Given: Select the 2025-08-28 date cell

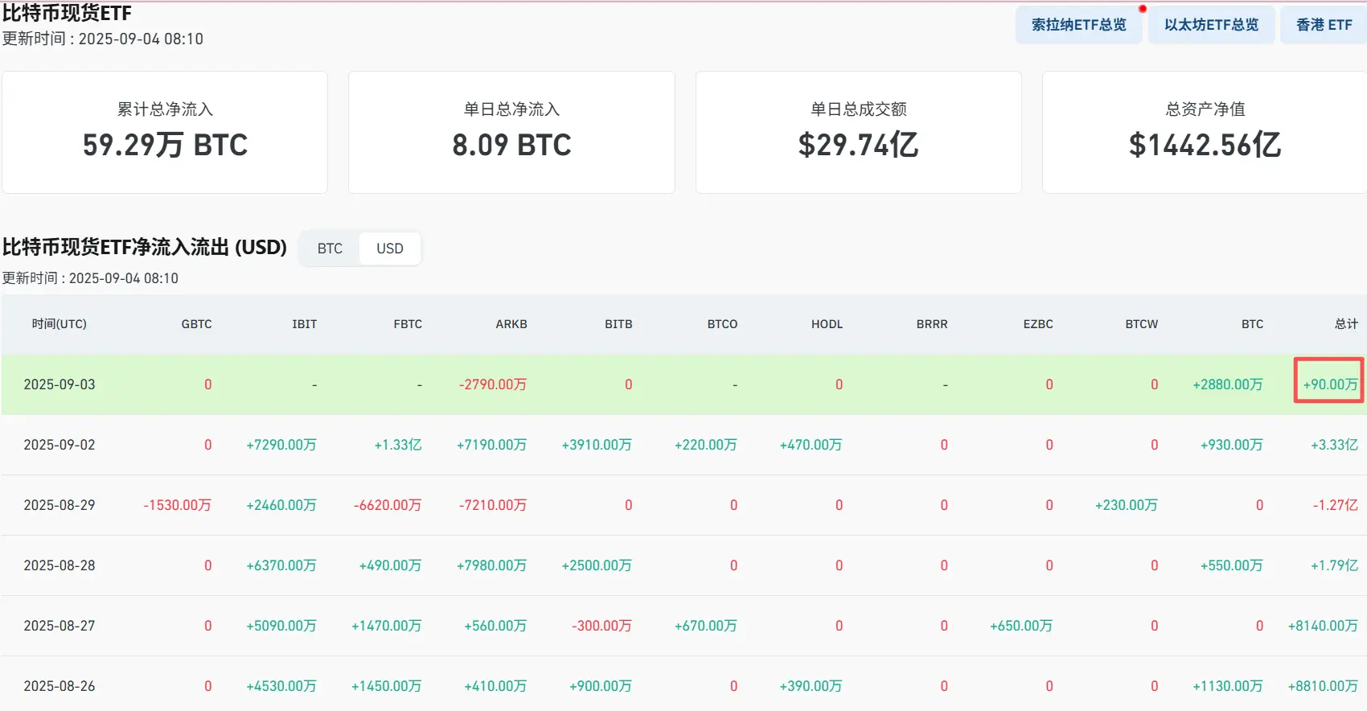Looking at the screenshot, I should 60,565.
